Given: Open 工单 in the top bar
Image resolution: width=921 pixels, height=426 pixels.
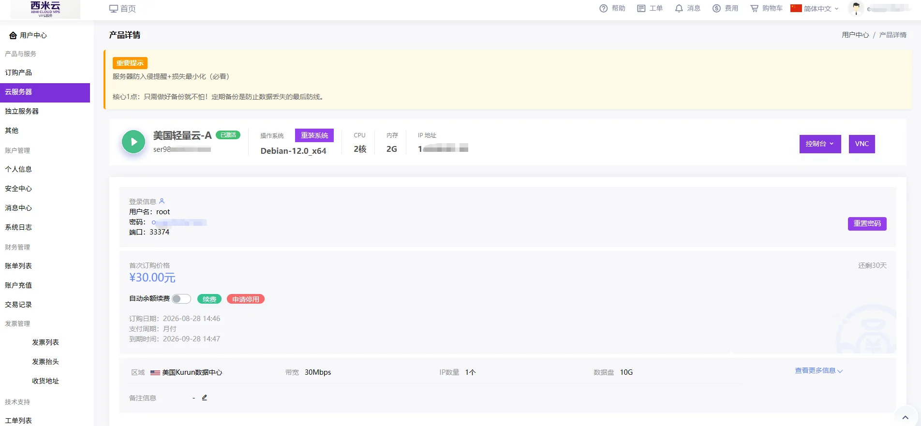Looking at the screenshot, I should click(650, 8).
